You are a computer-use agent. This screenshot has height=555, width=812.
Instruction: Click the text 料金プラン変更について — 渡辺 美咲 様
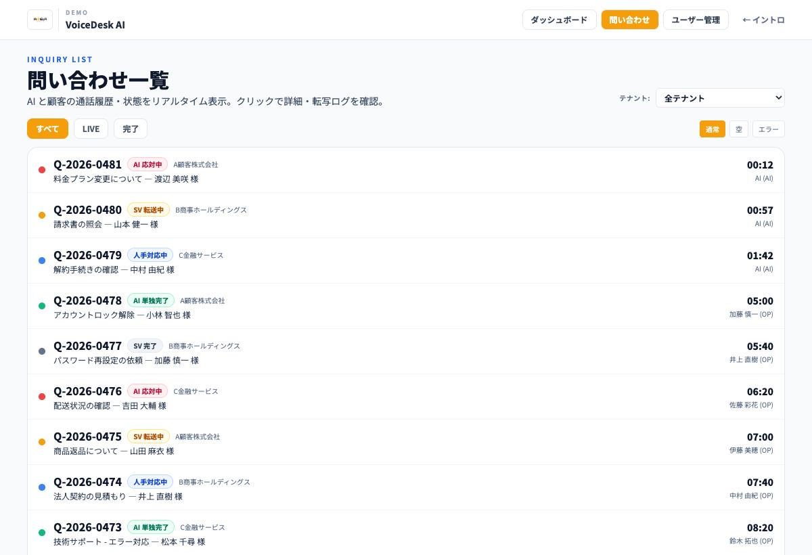126,179
